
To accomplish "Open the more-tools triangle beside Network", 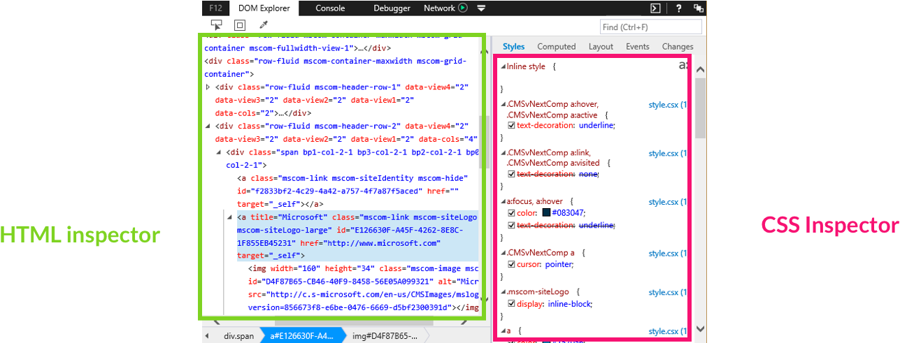I will pyautogui.click(x=481, y=8).
